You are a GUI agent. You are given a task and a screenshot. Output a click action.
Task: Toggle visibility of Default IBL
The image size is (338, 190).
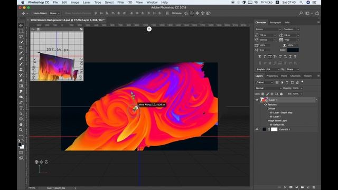click(x=271, y=125)
